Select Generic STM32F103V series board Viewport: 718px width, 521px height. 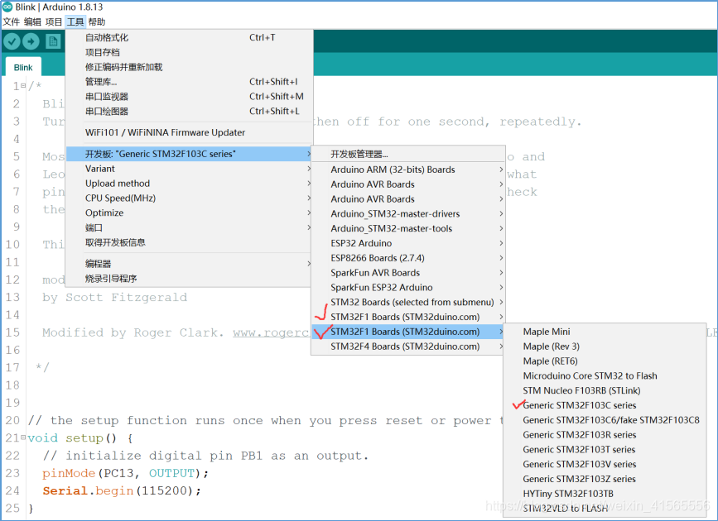pyautogui.click(x=605, y=464)
